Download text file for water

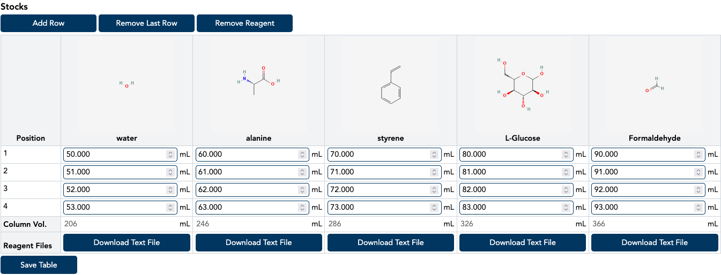point(127,242)
